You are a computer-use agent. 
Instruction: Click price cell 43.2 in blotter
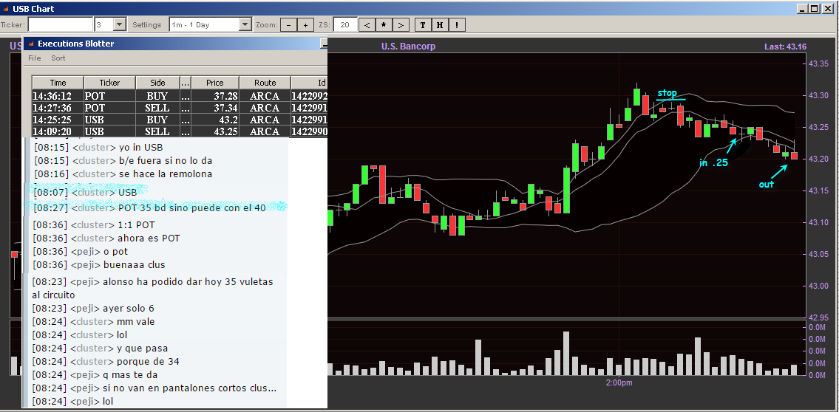click(x=215, y=120)
